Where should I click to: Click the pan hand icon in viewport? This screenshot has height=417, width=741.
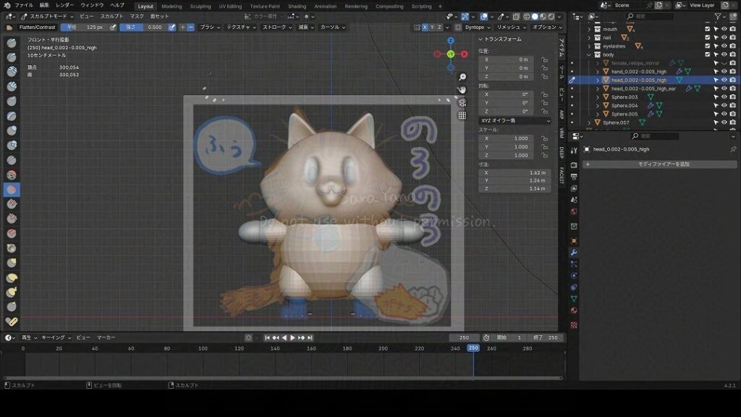point(462,90)
